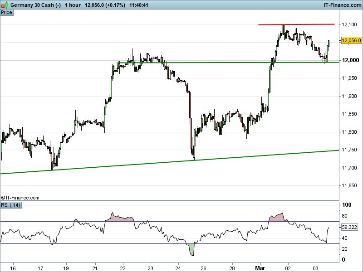Click the 11,950 price axis label
This screenshot has height=272, width=363.
coord(349,78)
